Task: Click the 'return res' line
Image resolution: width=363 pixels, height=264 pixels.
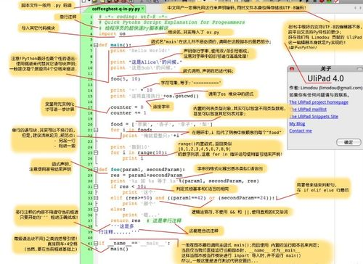Action: point(126,220)
